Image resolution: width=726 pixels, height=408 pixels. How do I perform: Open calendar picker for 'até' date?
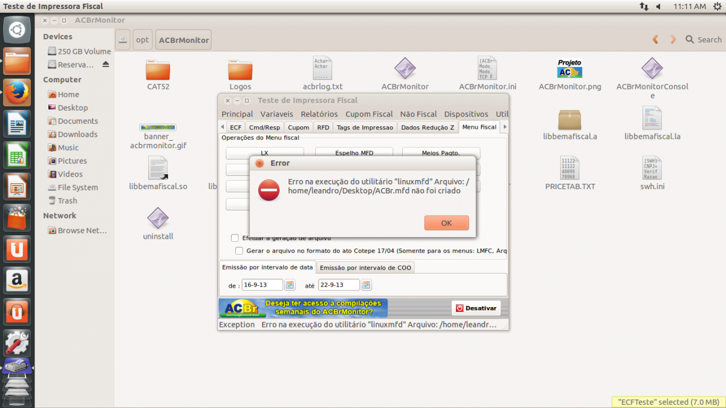pyautogui.click(x=366, y=285)
